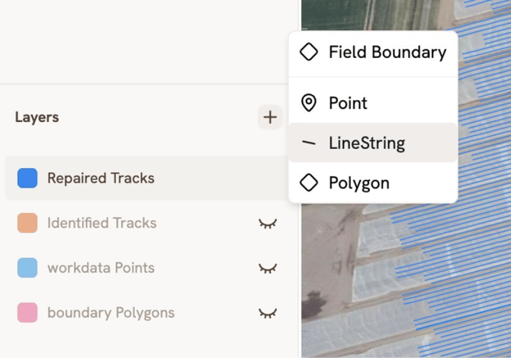
Task: Click the plus button to add layer
Action: [x=269, y=117]
